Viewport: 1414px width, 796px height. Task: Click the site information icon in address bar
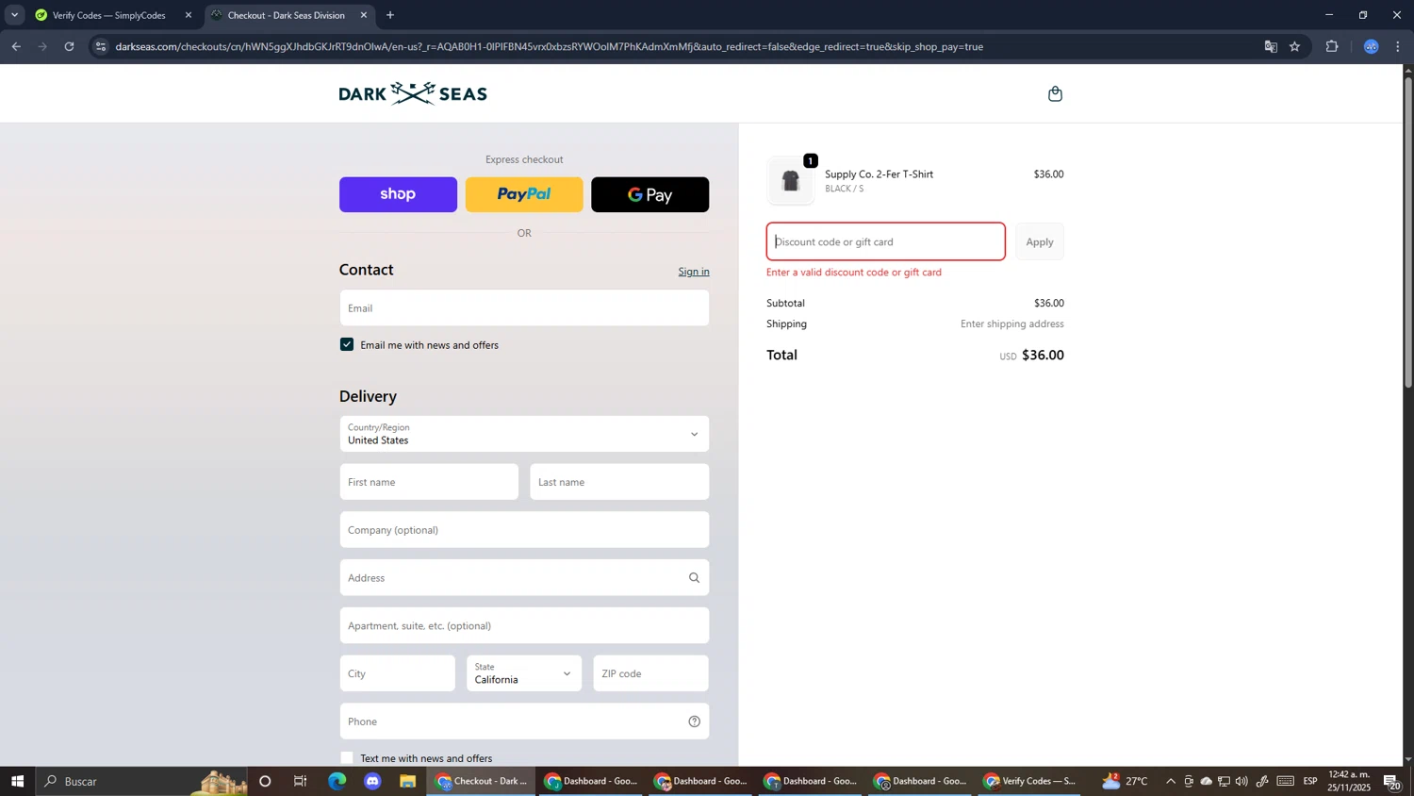click(102, 46)
